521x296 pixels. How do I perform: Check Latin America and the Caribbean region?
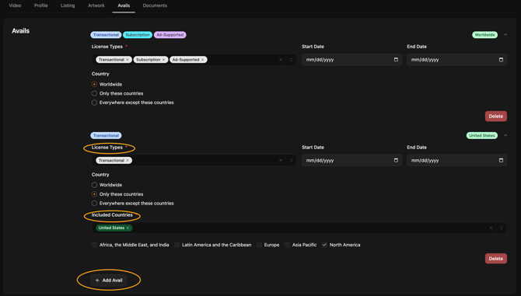pyautogui.click(x=177, y=245)
